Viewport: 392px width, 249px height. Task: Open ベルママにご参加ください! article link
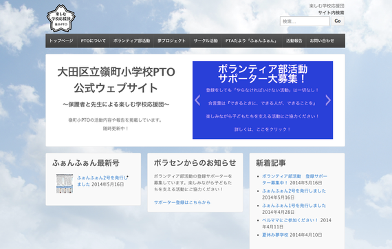tap(290, 220)
